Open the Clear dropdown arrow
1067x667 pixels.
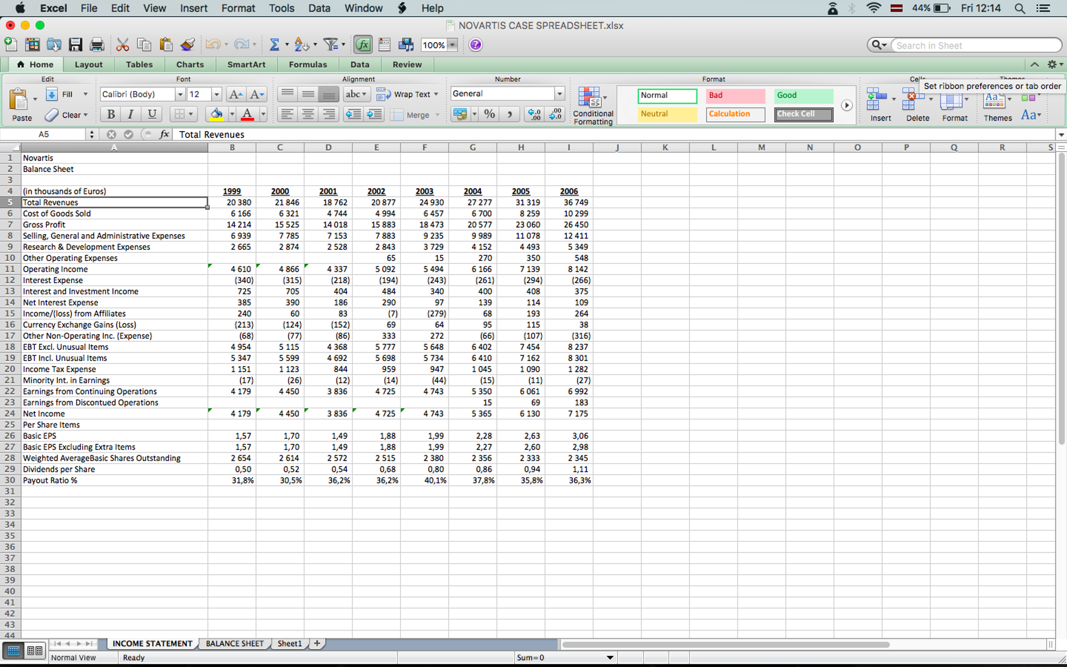86,115
